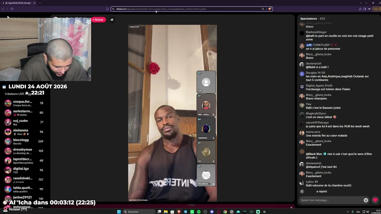The height and width of the screenshot is (214, 381).
Task: Click the browser address bar URL
Action: 161,9
